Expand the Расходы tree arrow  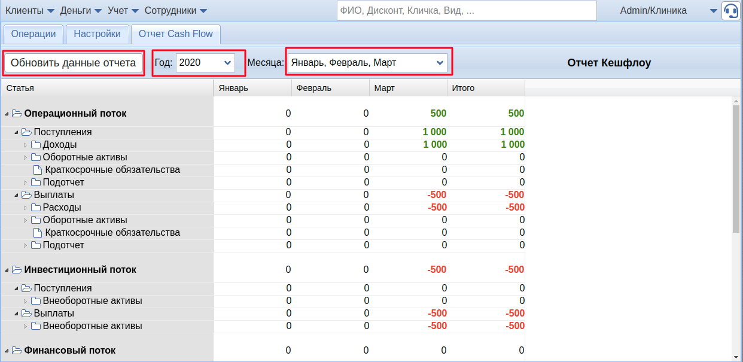point(25,208)
